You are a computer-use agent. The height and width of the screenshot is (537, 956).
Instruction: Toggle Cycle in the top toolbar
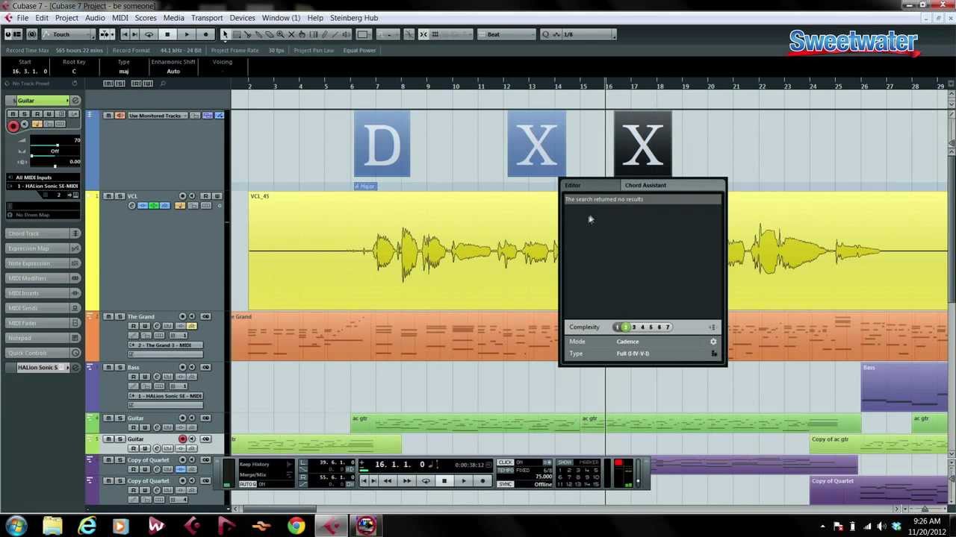pyautogui.click(x=149, y=34)
